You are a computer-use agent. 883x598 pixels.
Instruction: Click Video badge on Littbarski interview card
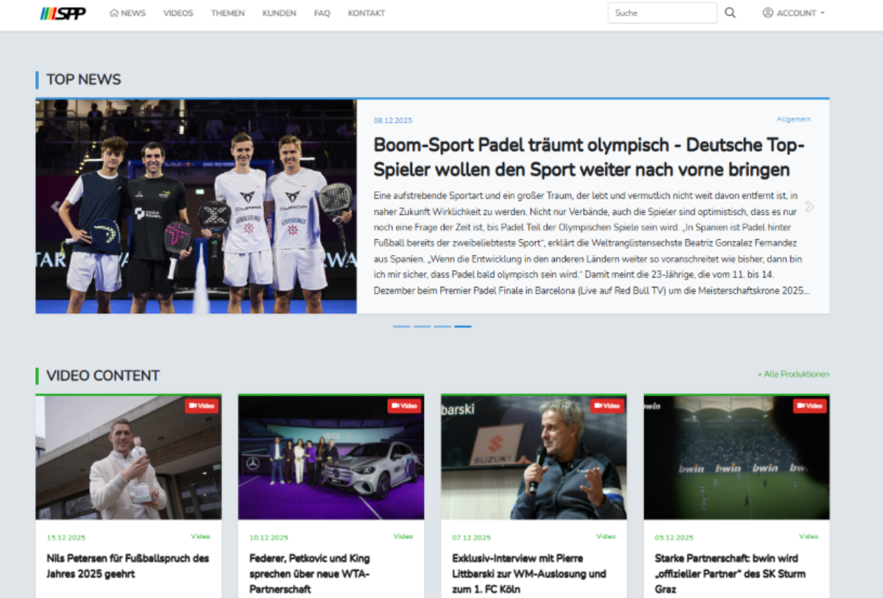coord(607,405)
